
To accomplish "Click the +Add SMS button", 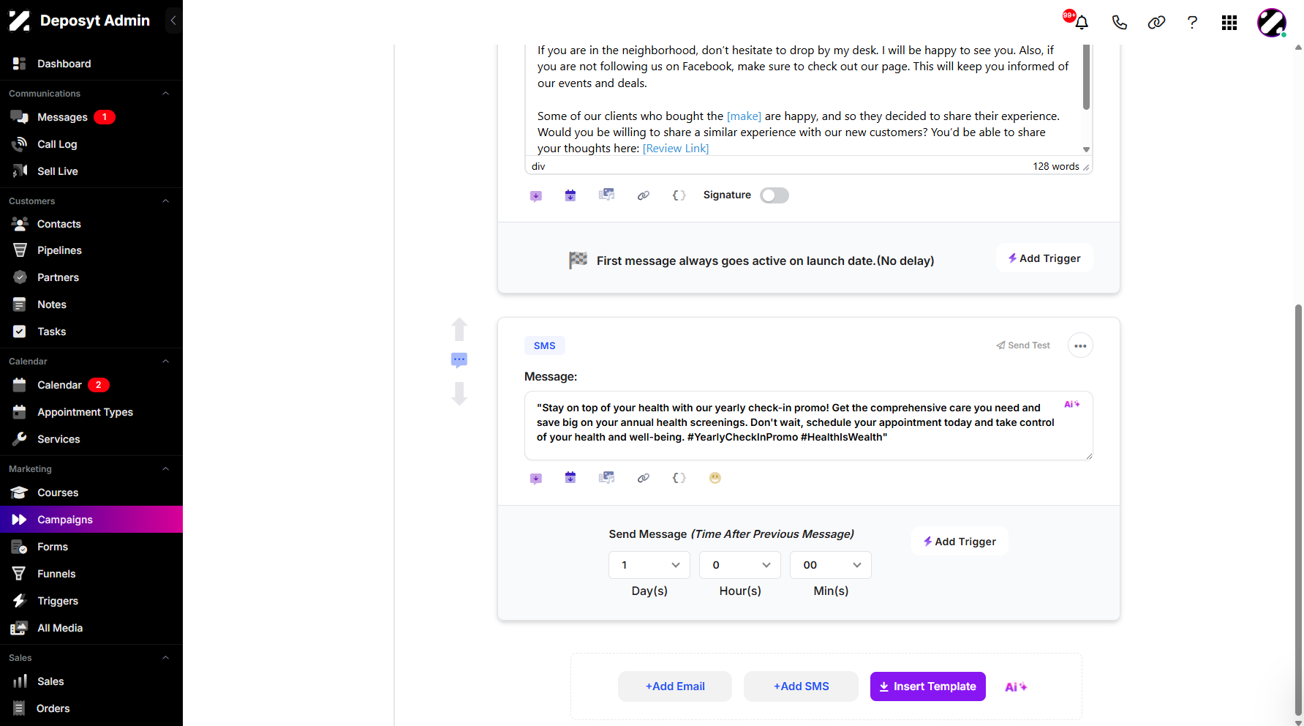I will tap(802, 686).
